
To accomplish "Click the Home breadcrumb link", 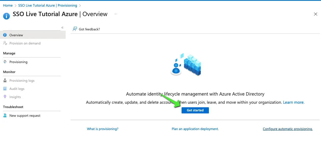I will click(8, 5).
